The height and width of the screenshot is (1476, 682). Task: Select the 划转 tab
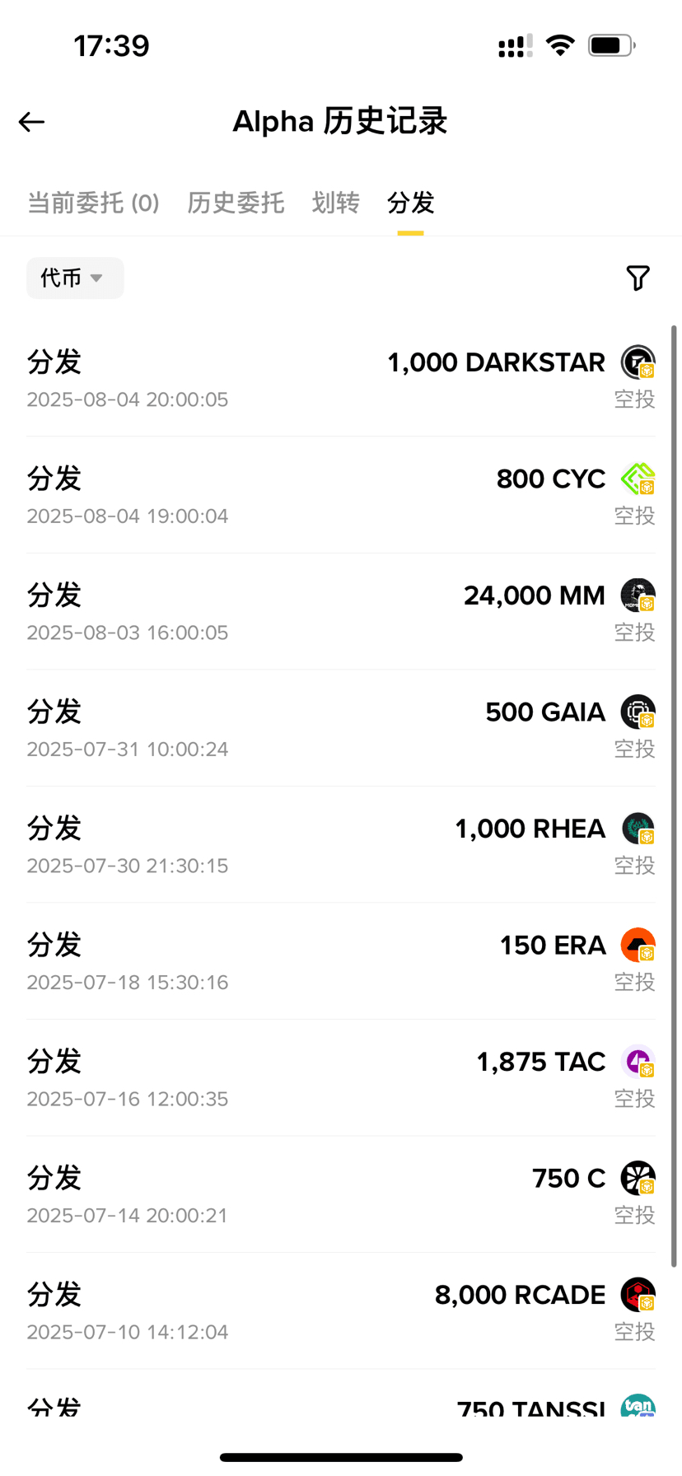[335, 203]
